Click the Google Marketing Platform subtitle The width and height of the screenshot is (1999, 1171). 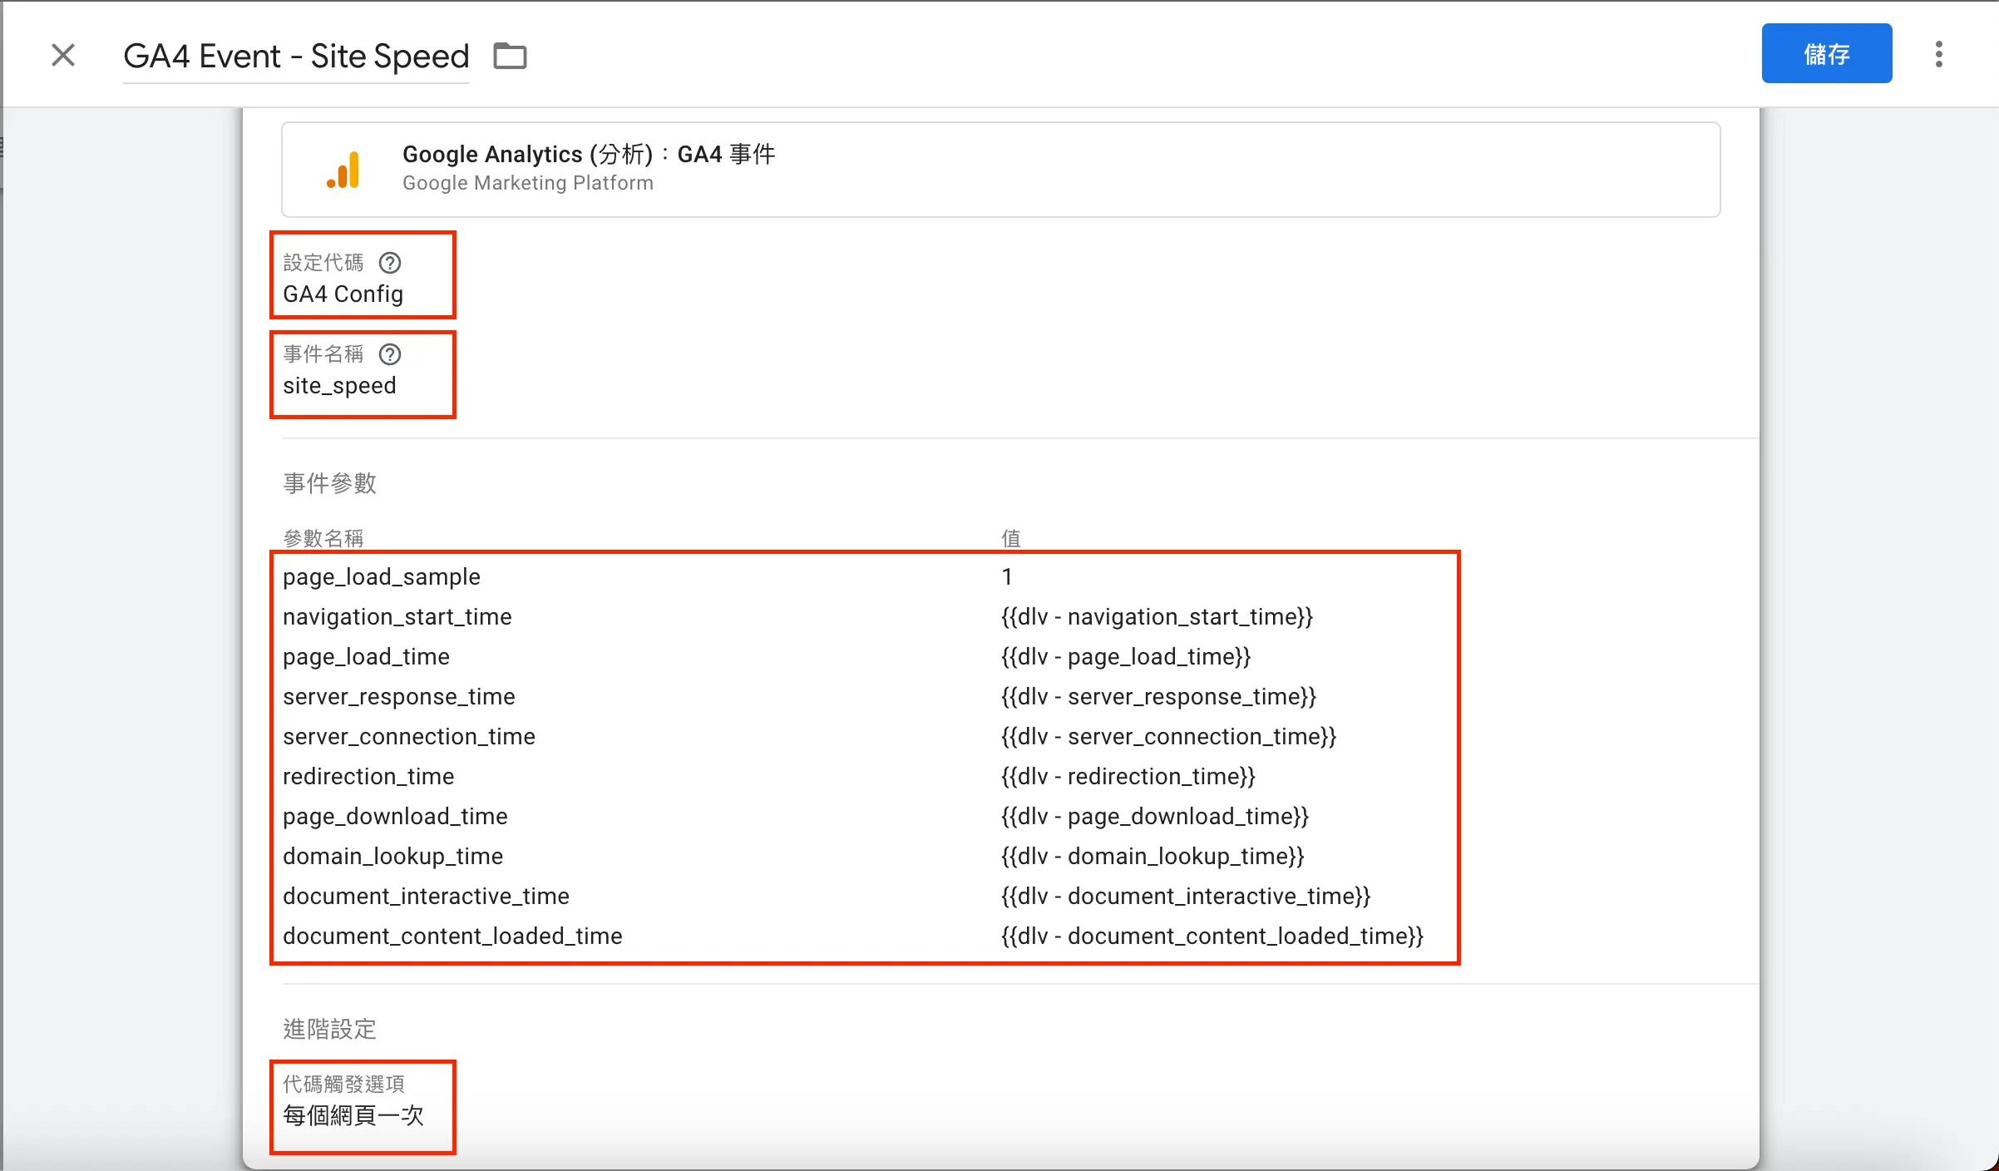[x=528, y=183]
